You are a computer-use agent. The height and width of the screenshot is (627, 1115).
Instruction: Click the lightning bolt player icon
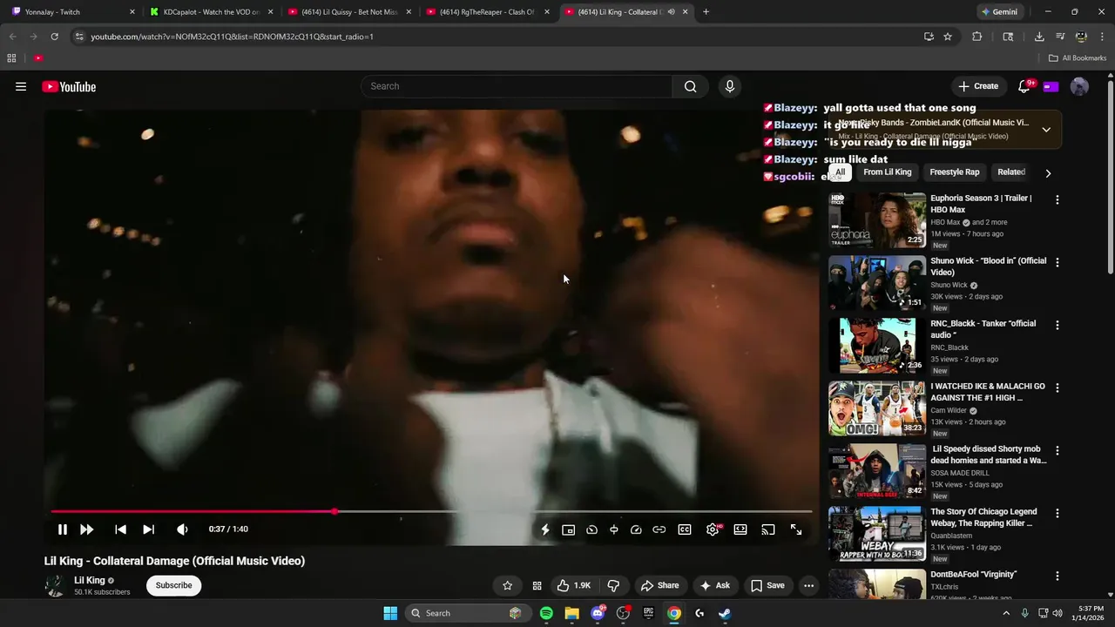pos(545,529)
